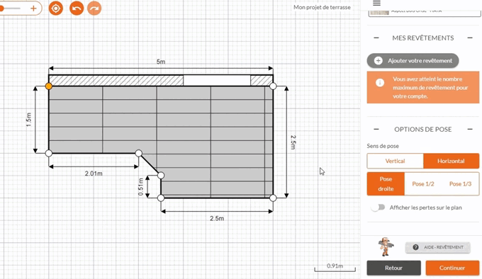Select the bottom-left node of the 2.5m edge

pyautogui.click(x=161, y=198)
